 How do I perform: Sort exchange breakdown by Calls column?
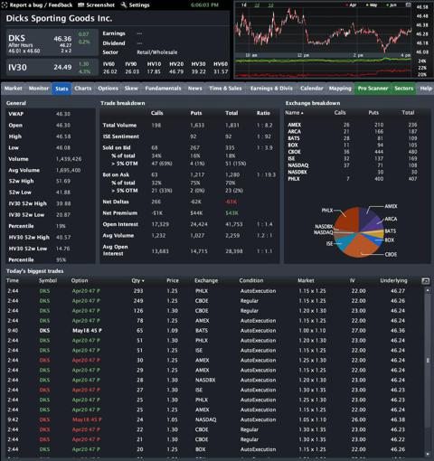coord(340,113)
